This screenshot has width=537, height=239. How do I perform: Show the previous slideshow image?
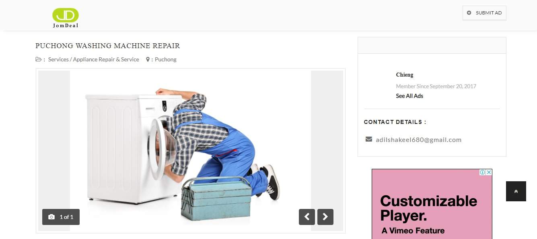(x=307, y=217)
